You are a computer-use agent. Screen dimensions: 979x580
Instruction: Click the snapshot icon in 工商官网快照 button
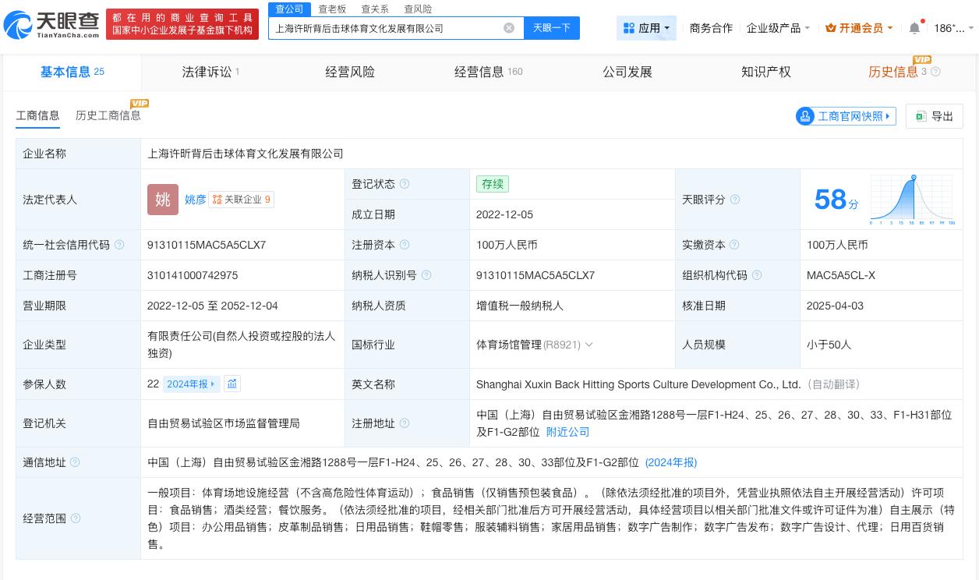click(x=805, y=116)
